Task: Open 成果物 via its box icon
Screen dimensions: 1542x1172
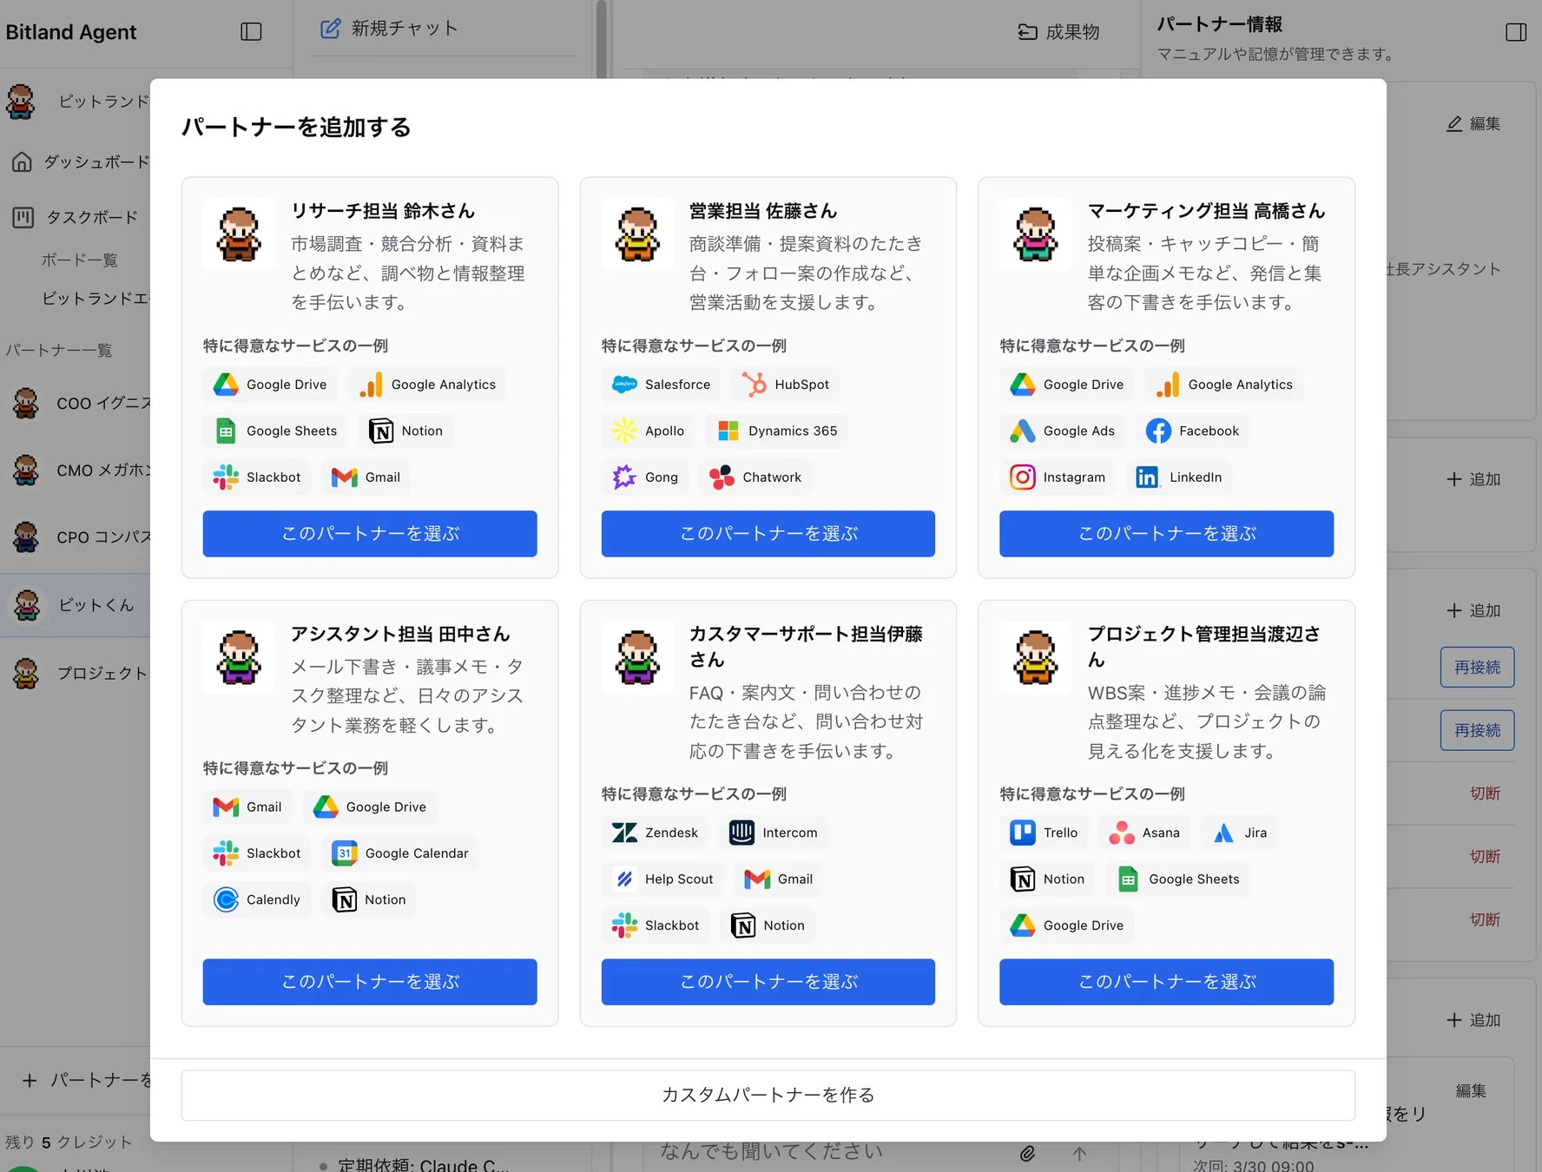Action: click(1027, 31)
